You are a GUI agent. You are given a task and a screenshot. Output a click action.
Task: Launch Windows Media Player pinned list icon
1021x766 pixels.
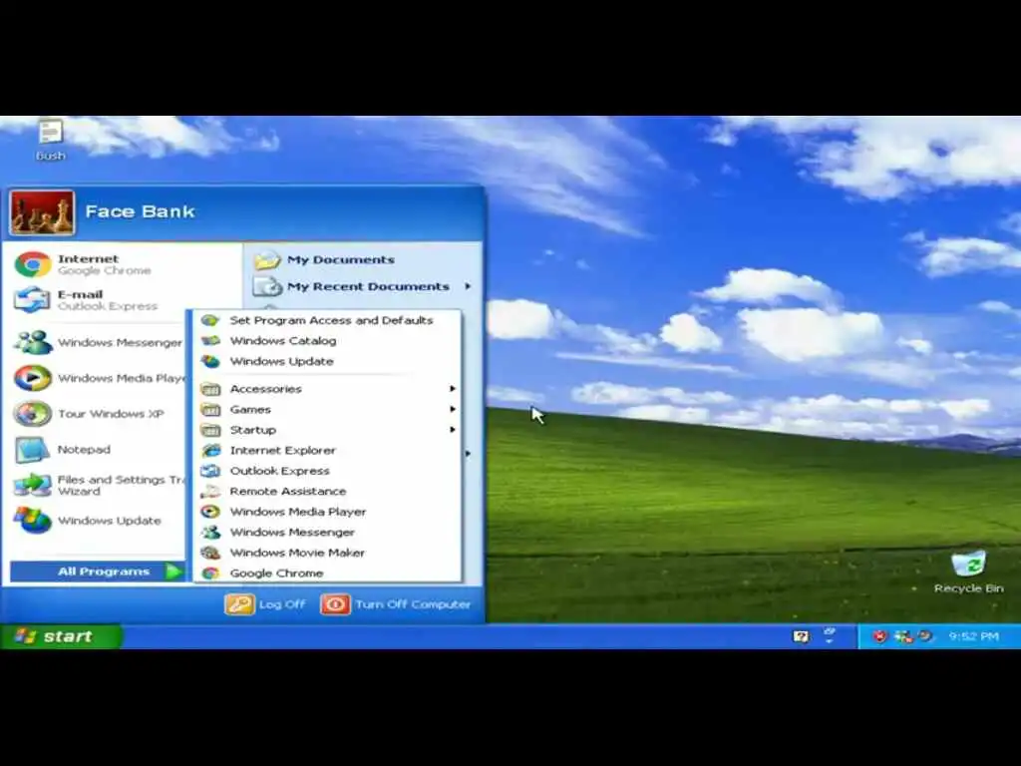(33, 378)
